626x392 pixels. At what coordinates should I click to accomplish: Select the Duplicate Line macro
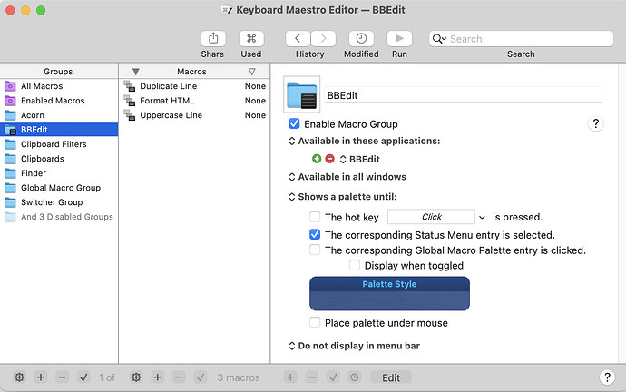coord(194,86)
